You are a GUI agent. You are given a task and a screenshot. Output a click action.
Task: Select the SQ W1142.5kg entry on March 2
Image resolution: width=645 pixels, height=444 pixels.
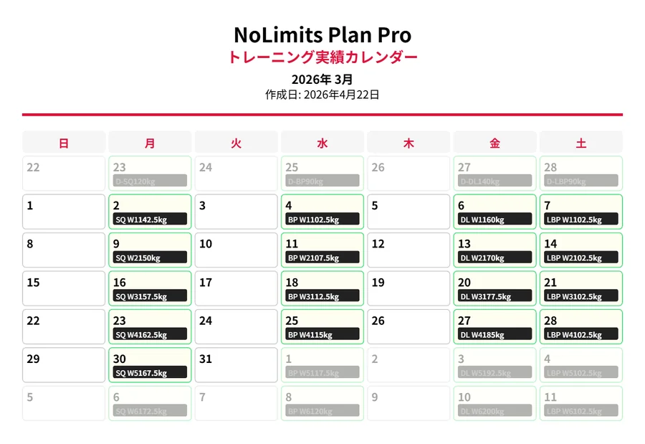pyautogui.click(x=150, y=219)
